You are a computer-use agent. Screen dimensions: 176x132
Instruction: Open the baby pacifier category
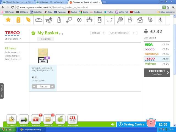tap(150, 20)
